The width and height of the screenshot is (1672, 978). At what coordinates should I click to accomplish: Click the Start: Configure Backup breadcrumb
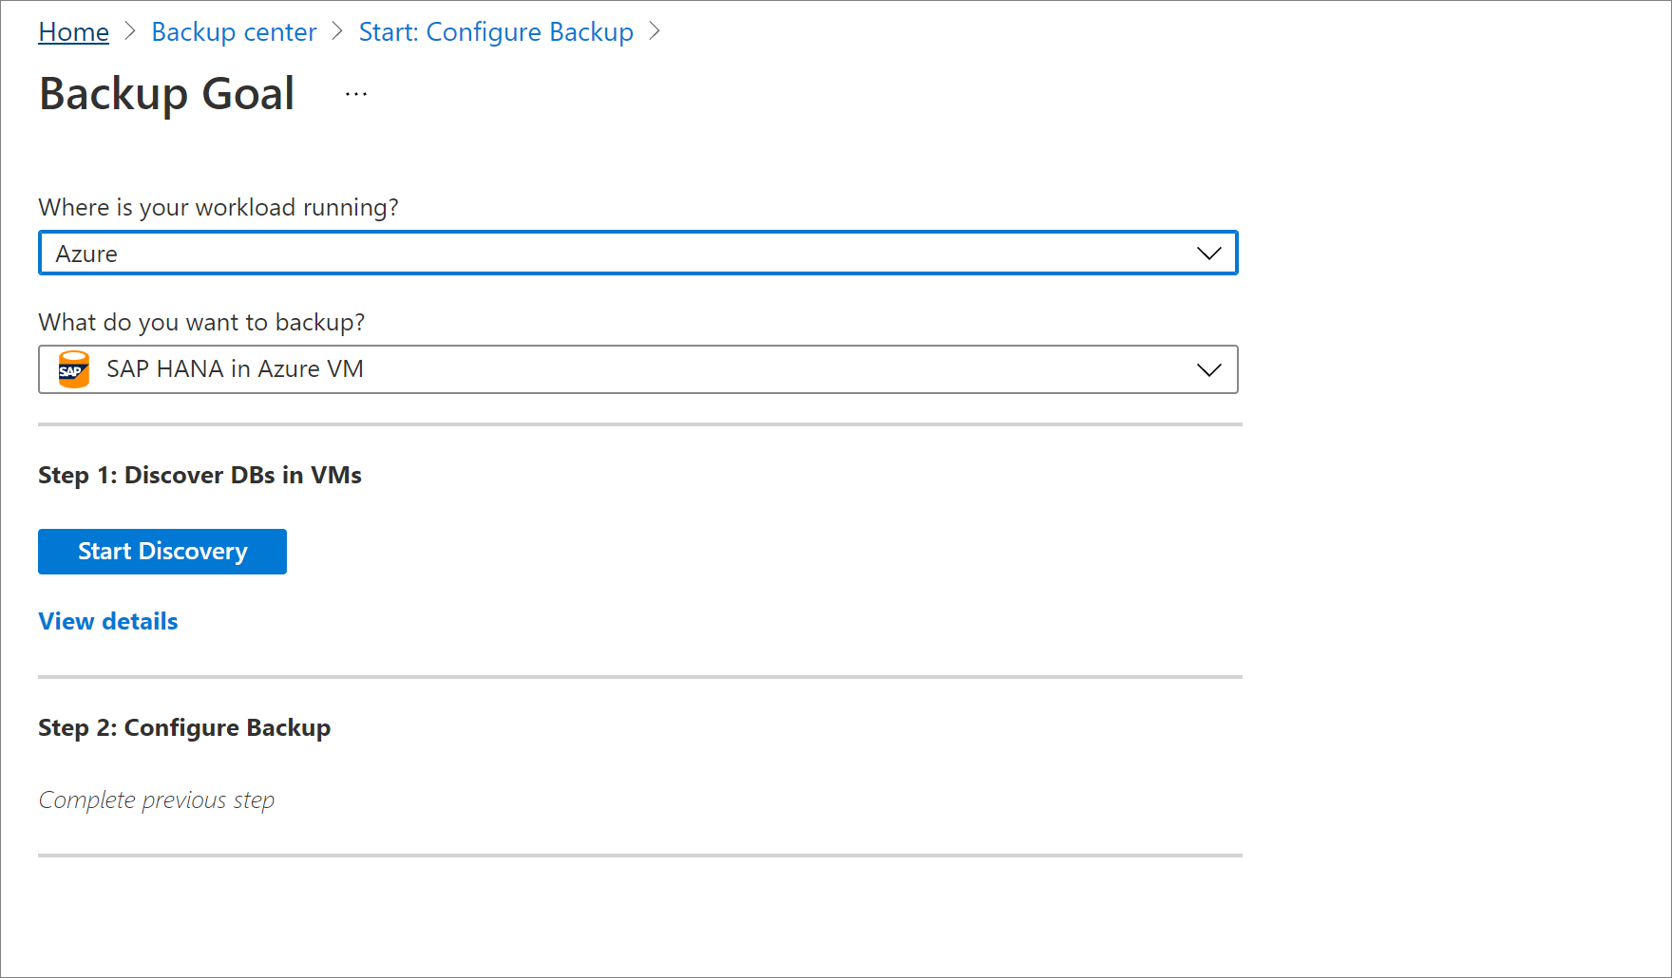pos(495,30)
